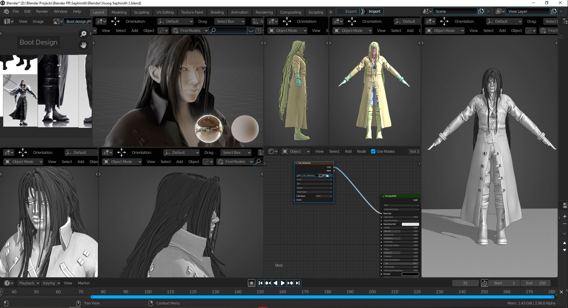568x308 pixels.
Task: Play the animation forward
Action: [283, 283]
